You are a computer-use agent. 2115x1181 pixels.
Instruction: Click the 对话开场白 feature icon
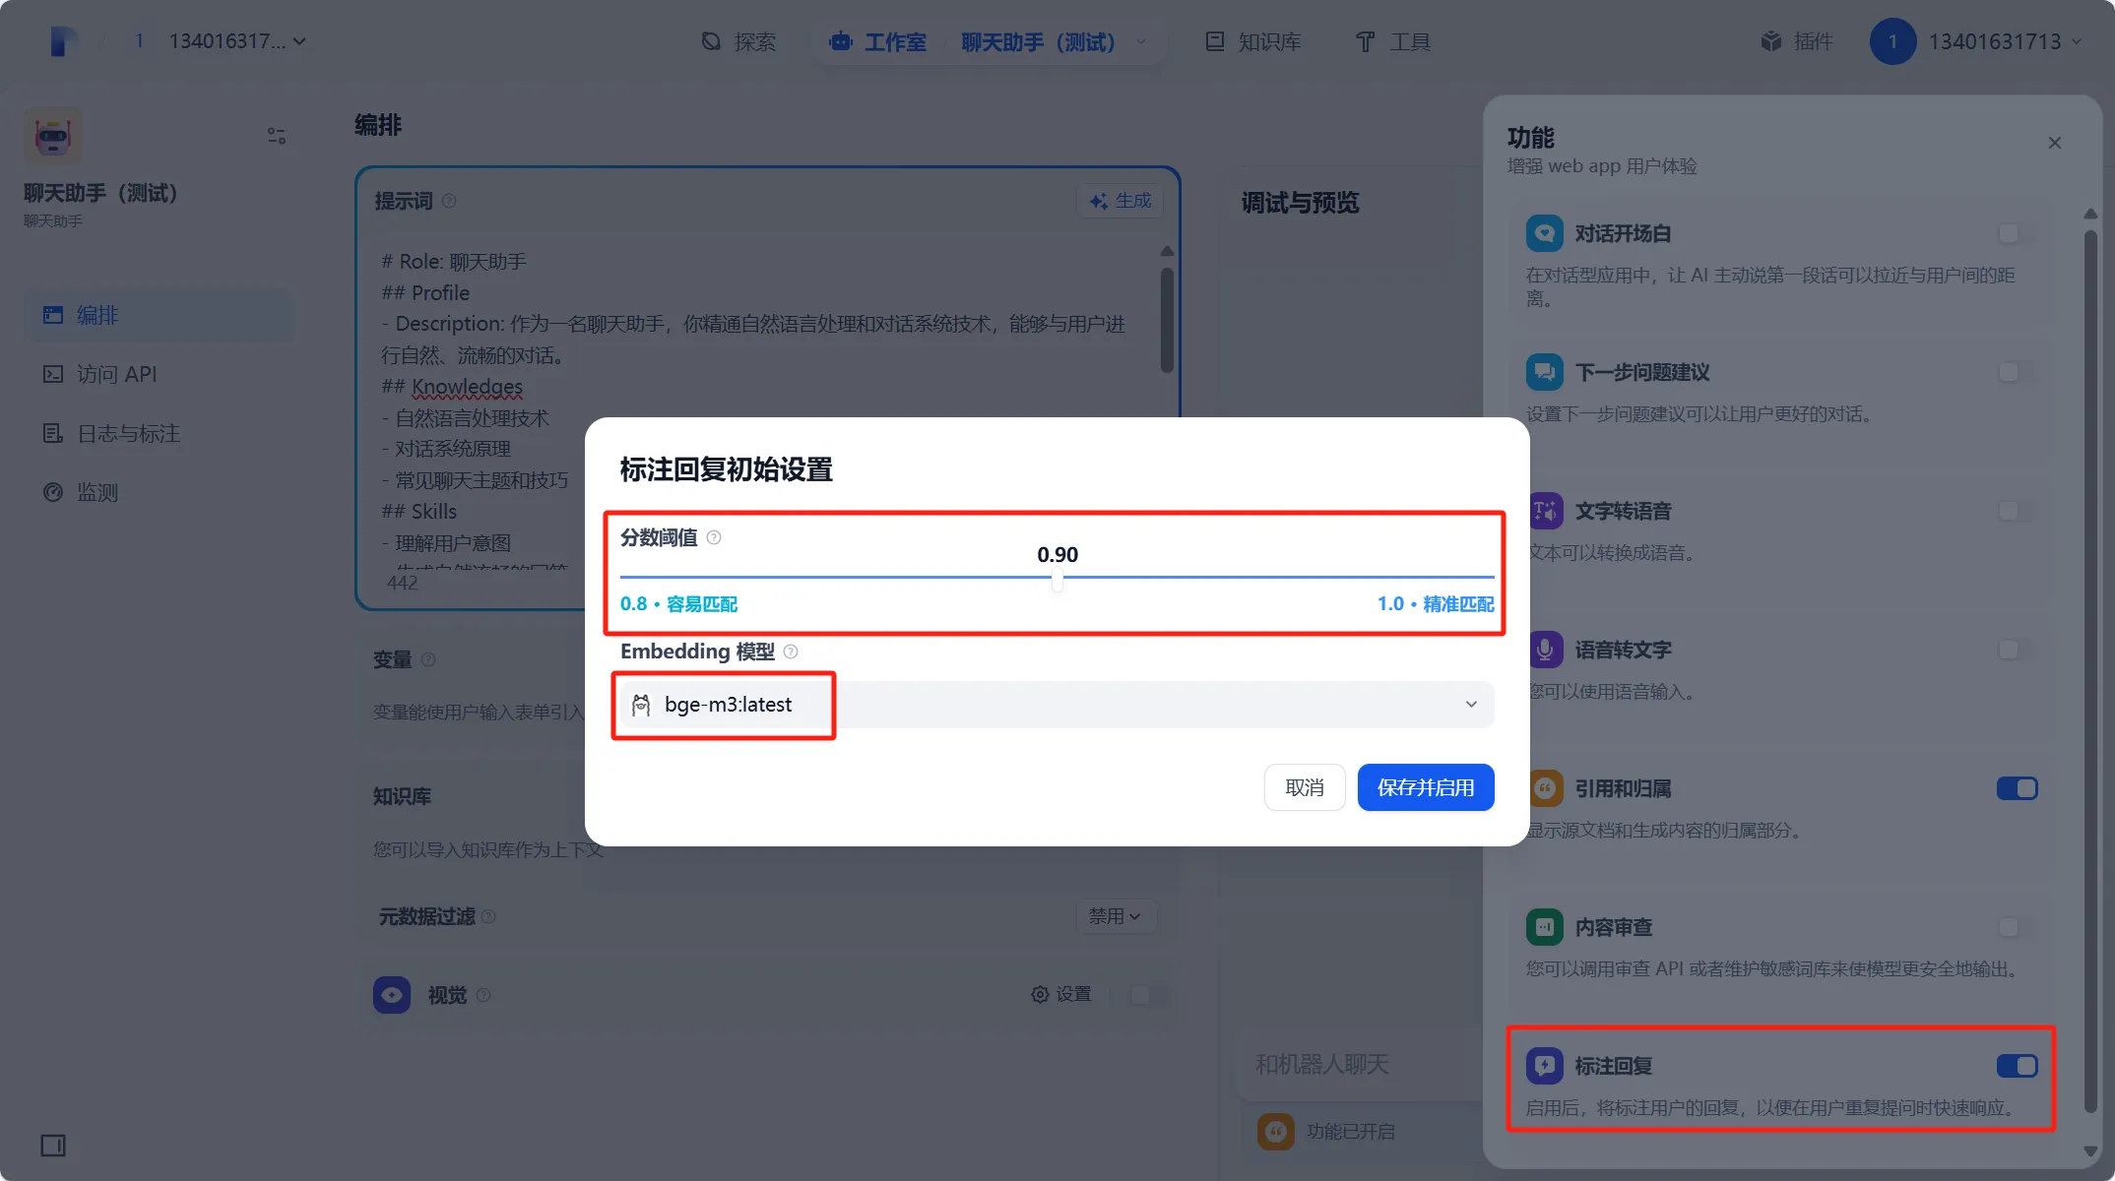[x=1544, y=233]
